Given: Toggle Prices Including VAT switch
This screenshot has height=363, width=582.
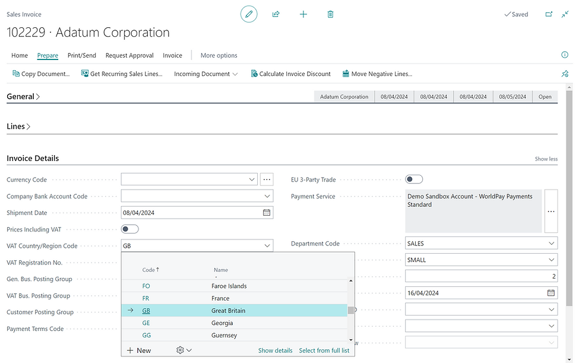Looking at the screenshot, I should point(129,229).
